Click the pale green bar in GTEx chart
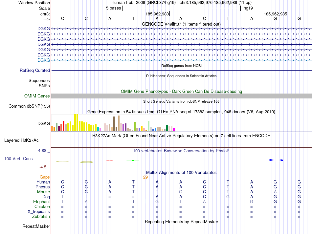Viewport: 312px width, 234px height. pos(148,126)
